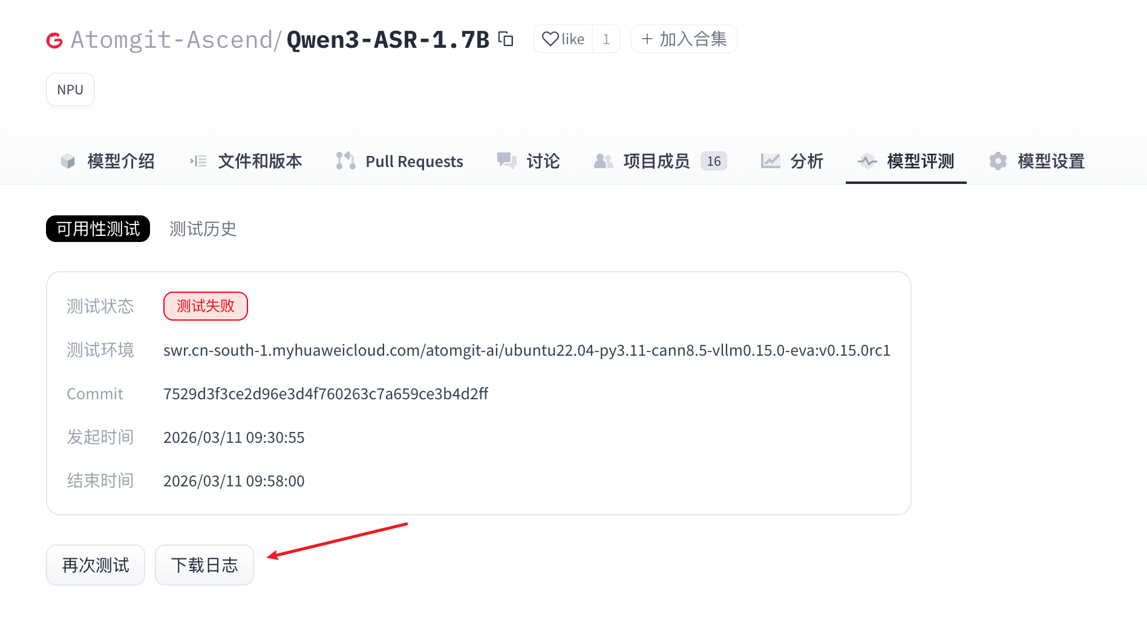This screenshot has width=1147, height=634.
Task: Switch to the 项目成员 tab
Action: (x=656, y=161)
